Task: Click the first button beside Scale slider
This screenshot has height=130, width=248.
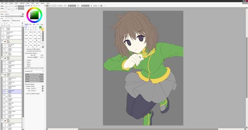Action: (x=19, y=6)
